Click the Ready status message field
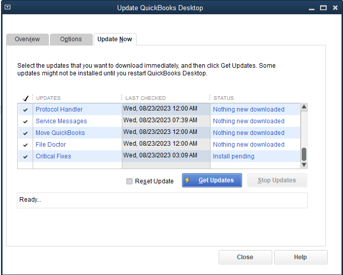The image size is (343, 275). coord(162,200)
